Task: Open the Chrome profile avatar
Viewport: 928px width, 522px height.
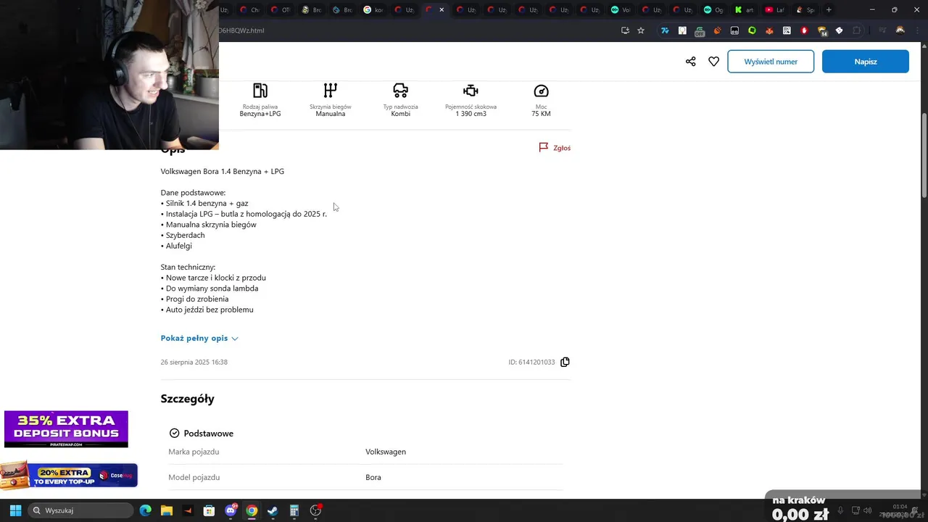Action: [900, 30]
